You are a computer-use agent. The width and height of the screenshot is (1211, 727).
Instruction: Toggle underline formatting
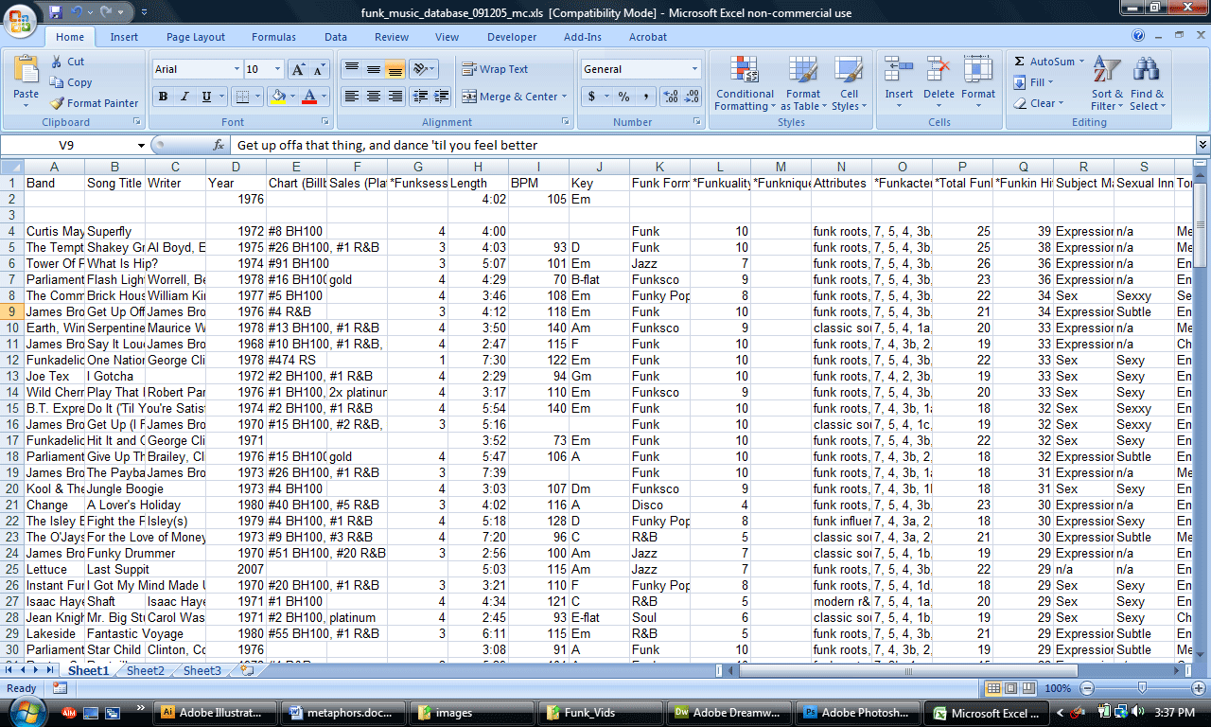(206, 97)
